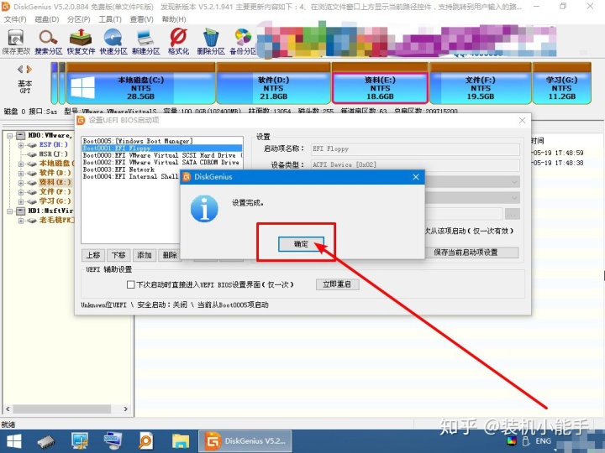Open the 文件(F) menu

(x=15, y=19)
